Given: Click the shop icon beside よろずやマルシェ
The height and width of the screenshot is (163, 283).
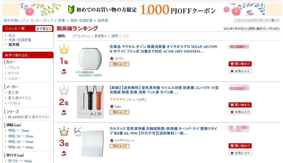Looking at the screenshot, I should (112, 140).
